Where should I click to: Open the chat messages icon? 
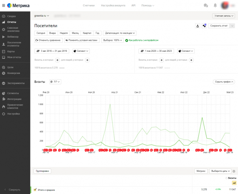[206, 6]
